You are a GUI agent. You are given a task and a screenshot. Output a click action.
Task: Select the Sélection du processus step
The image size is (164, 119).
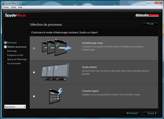[15, 47]
